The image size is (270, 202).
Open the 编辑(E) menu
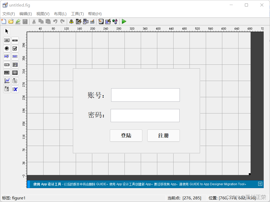26,14
